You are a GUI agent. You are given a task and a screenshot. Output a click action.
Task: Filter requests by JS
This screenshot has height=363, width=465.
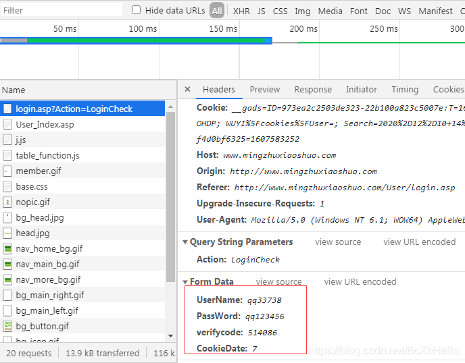(x=262, y=11)
